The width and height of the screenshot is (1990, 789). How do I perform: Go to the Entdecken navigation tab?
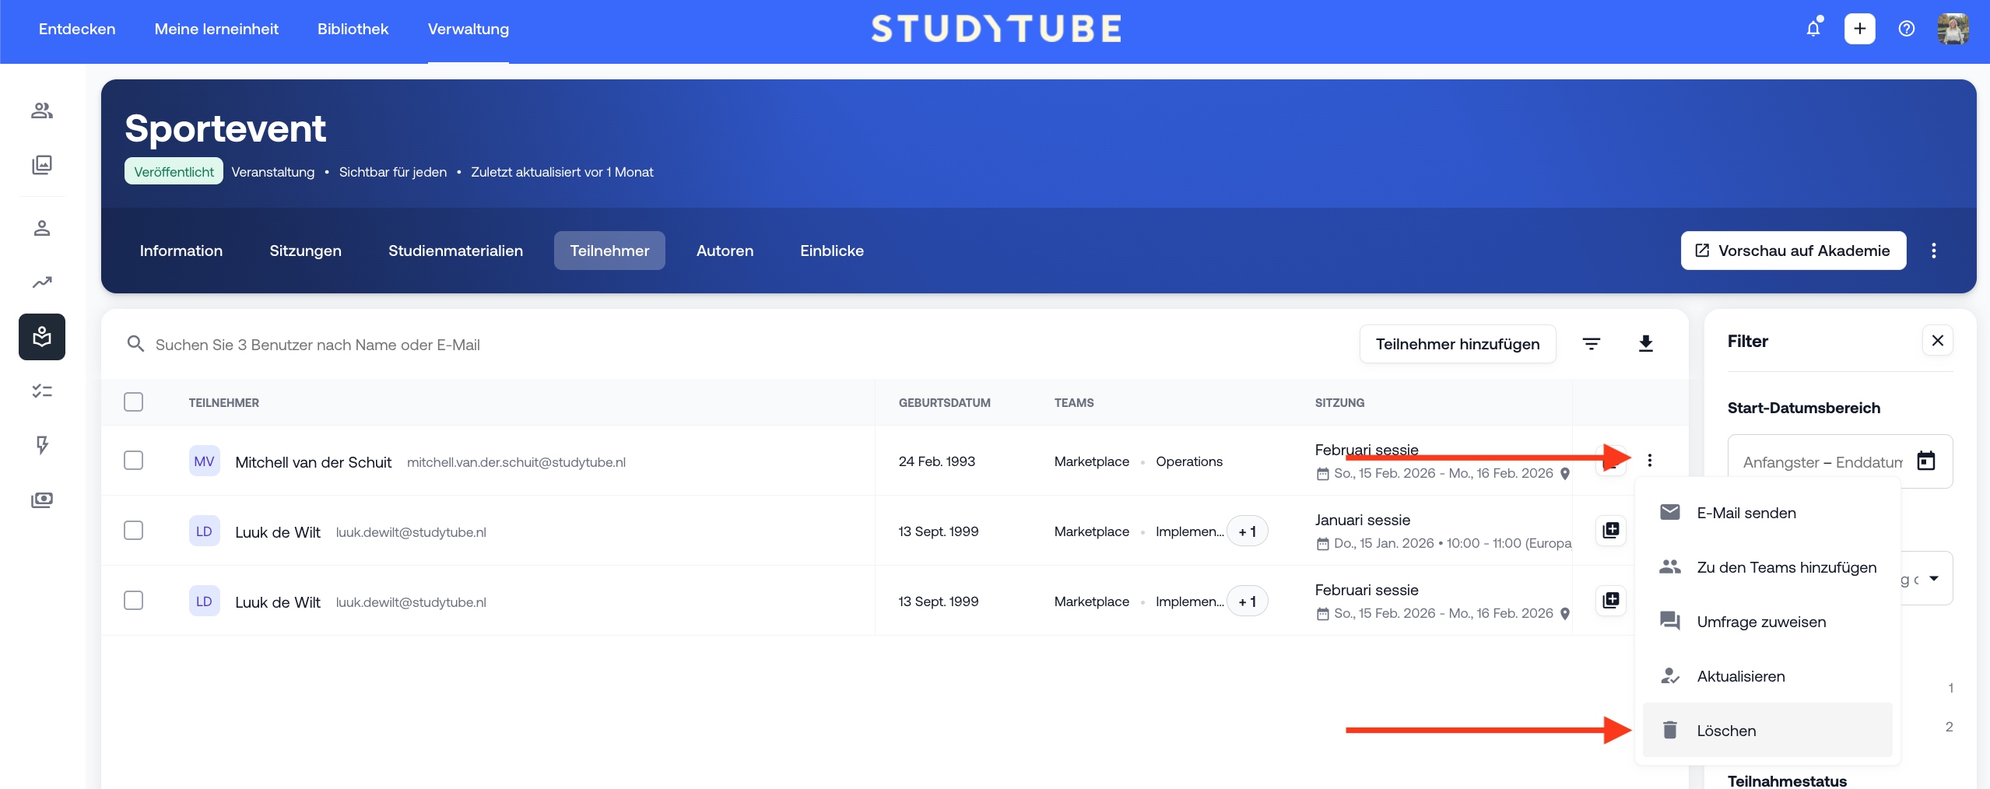pos(77,29)
